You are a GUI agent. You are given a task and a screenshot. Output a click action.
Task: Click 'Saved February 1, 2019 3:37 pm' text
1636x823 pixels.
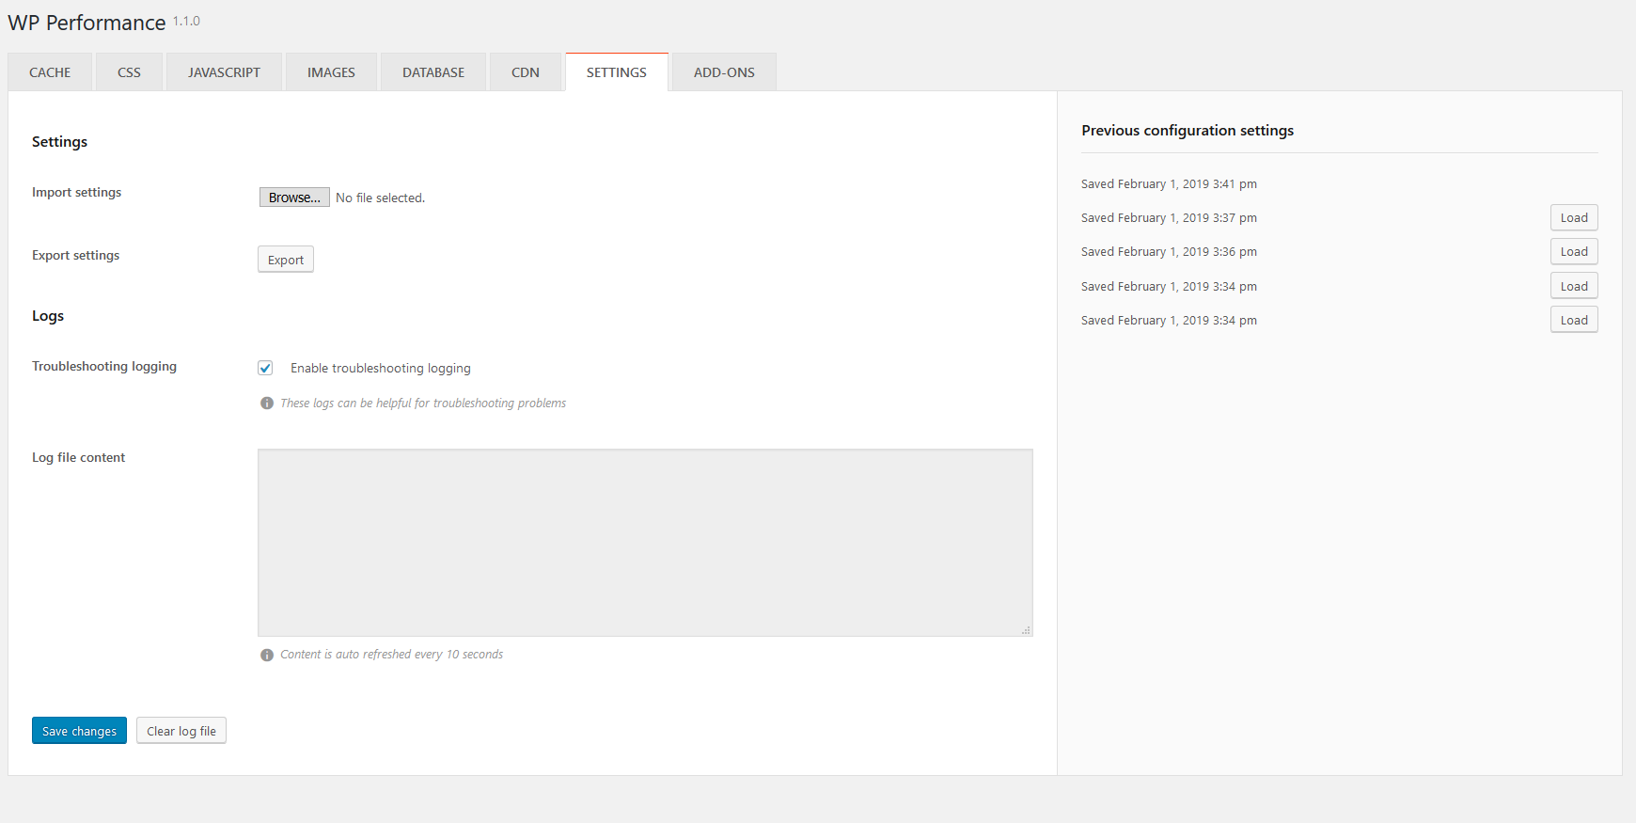[1169, 218]
